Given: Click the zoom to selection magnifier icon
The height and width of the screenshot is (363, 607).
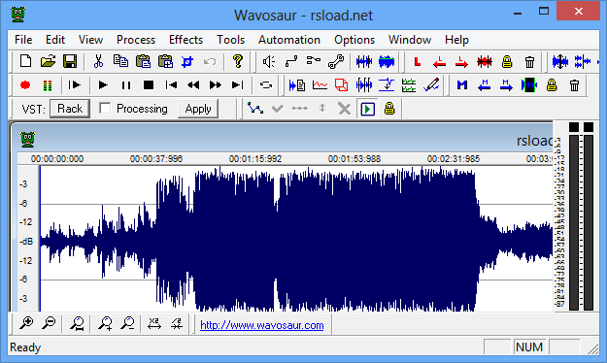Looking at the screenshot, I should coord(77,323).
